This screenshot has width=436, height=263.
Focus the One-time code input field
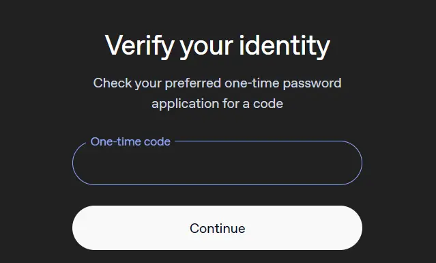pyautogui.click(x=217, y=163)
